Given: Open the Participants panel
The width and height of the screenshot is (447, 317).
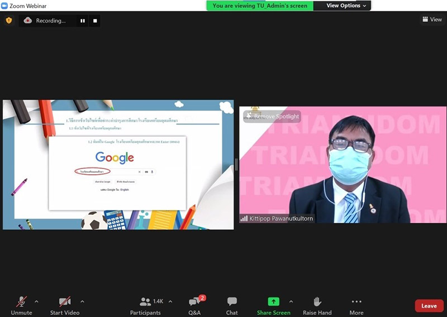Looking at the screenshot, I should 145,306.
